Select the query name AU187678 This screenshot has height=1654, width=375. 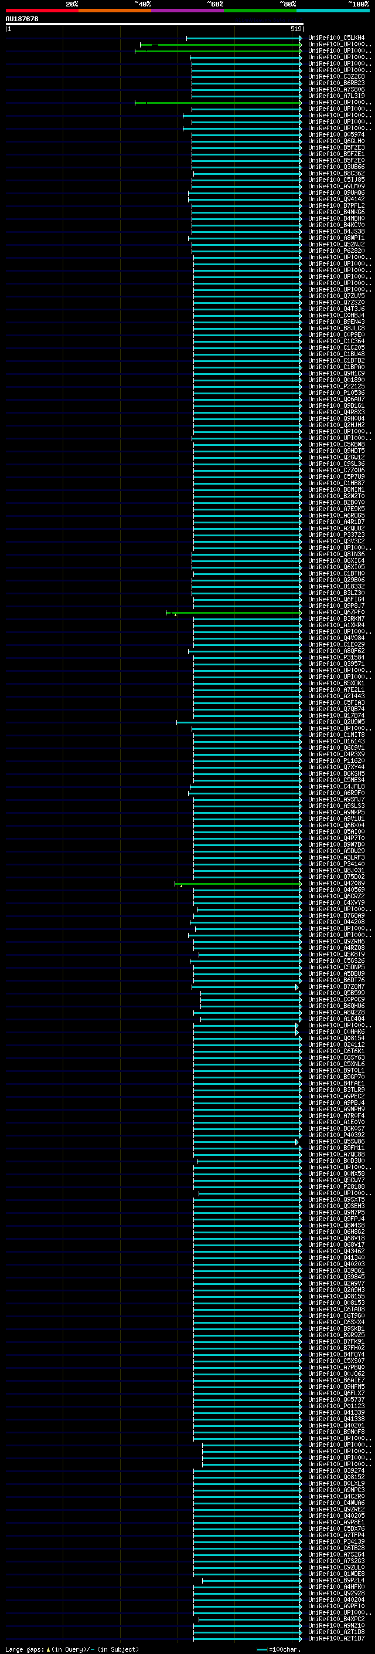click(22, 19)
